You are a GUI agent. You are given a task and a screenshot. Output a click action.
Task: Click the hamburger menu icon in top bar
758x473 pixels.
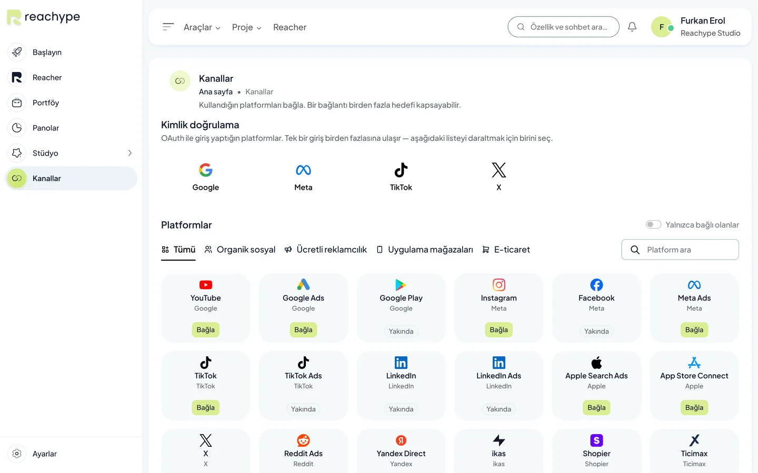(168, 27)
